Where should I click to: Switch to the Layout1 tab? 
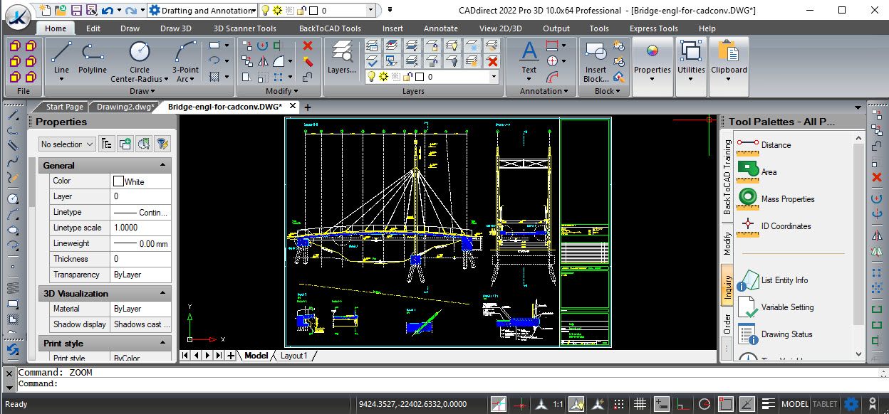(293, 356)
